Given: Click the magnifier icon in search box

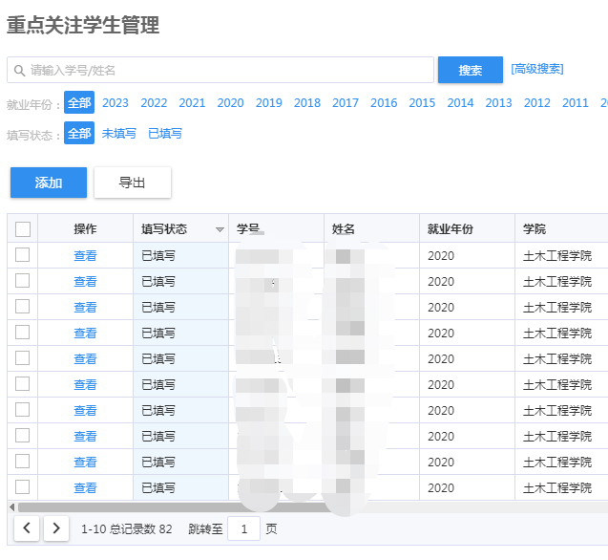Looking at the screenshot, I should (19, 71).
